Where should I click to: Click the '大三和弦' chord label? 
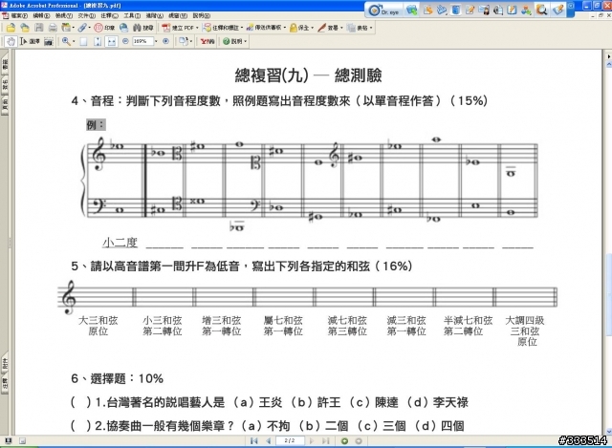pyautogui.click(x=98, y=321)
